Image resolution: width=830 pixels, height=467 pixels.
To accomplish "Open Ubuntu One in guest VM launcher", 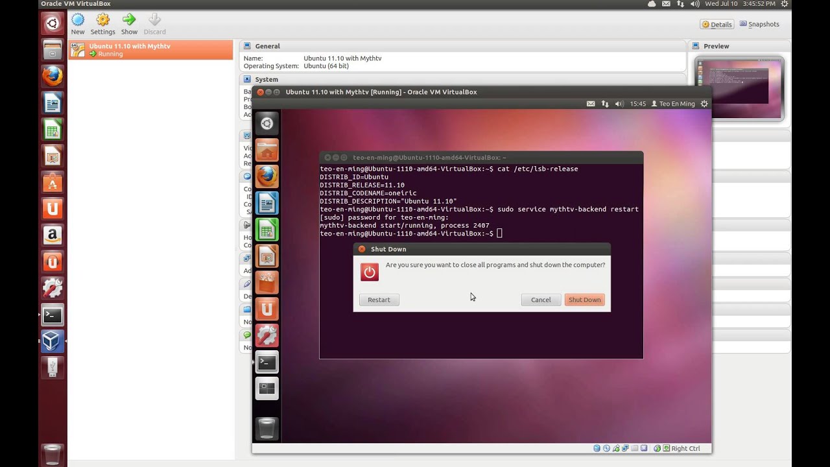I will click(267, 309).
